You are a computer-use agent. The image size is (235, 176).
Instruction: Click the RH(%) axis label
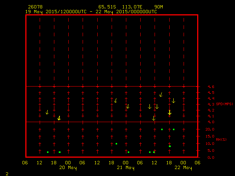coord(220,140)
